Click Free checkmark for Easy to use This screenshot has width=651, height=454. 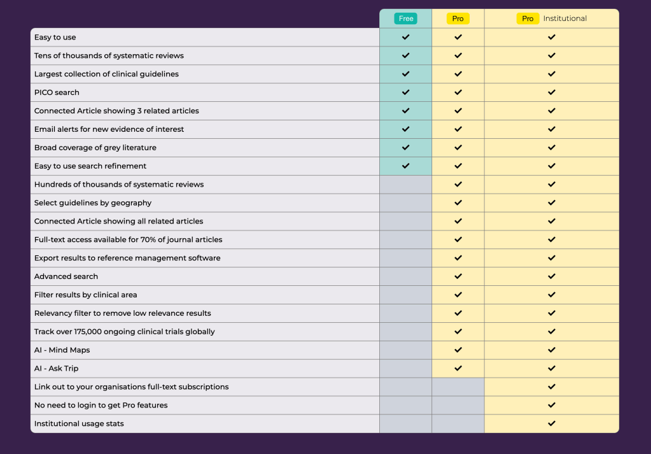click(406, 37)
